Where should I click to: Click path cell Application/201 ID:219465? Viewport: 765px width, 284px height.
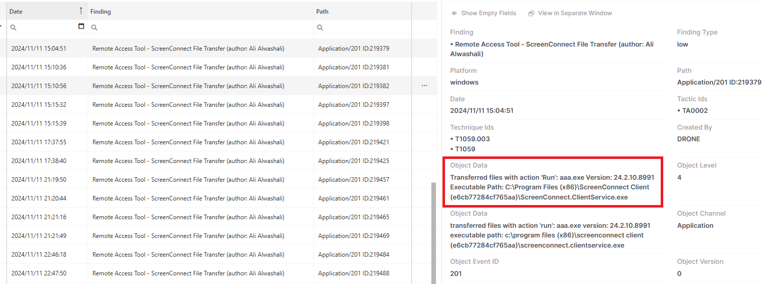(353, 217)
